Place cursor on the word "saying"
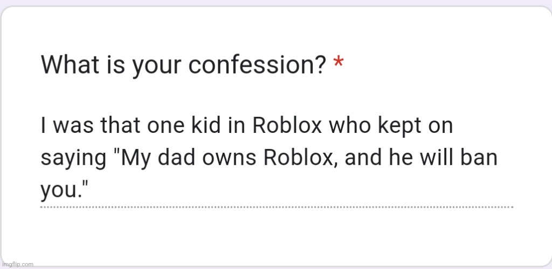 tap(73, 160)
